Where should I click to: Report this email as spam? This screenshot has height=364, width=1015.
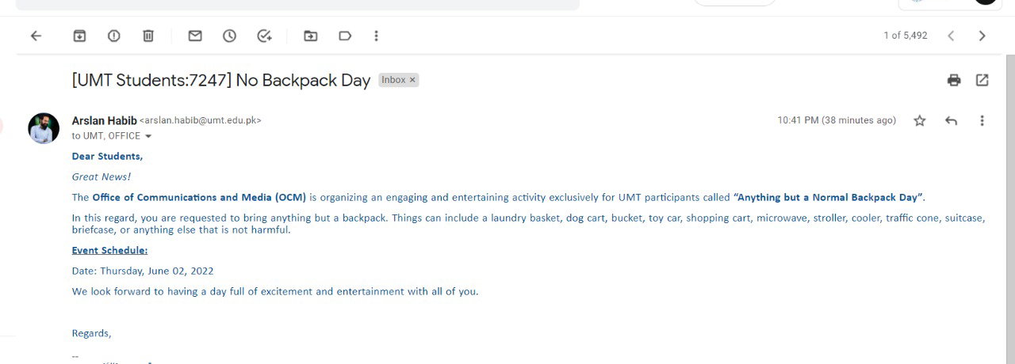pos(114,36)
